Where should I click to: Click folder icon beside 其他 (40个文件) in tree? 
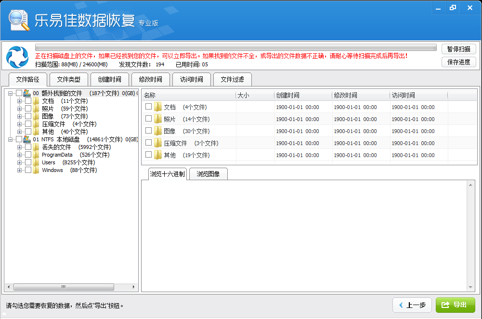[36, 132]
